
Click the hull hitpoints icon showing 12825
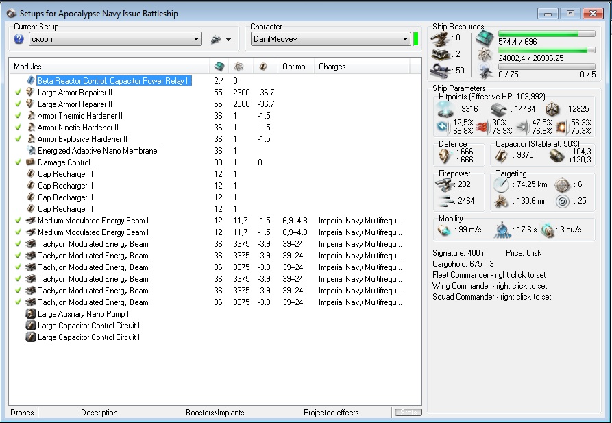coord(552,109)
